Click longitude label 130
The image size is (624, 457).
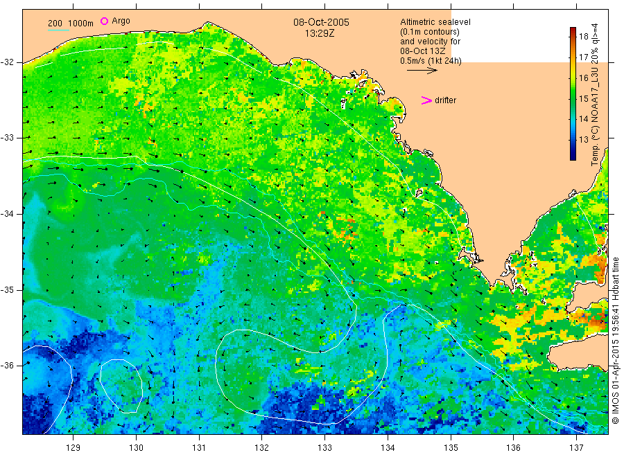(136, 448)
